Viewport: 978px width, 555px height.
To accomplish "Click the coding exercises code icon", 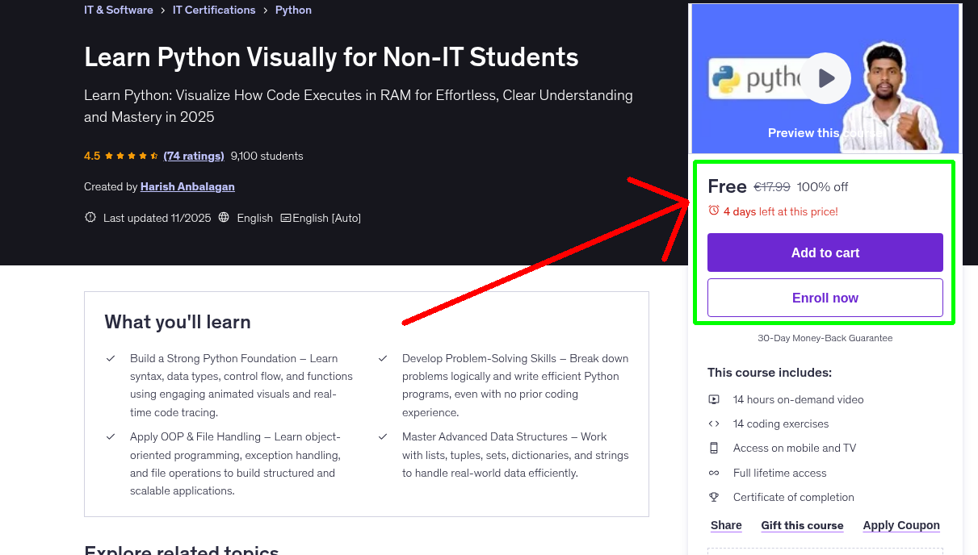I will pos(714,424).
